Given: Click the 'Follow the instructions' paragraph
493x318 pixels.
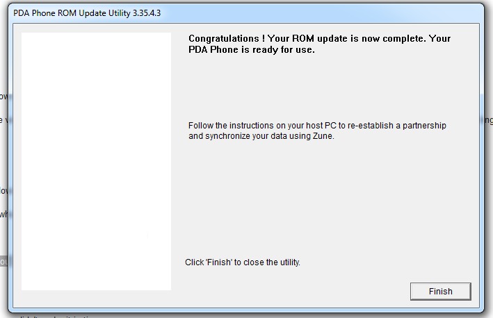Looking at the screenshot, I should tap(317, 131).
